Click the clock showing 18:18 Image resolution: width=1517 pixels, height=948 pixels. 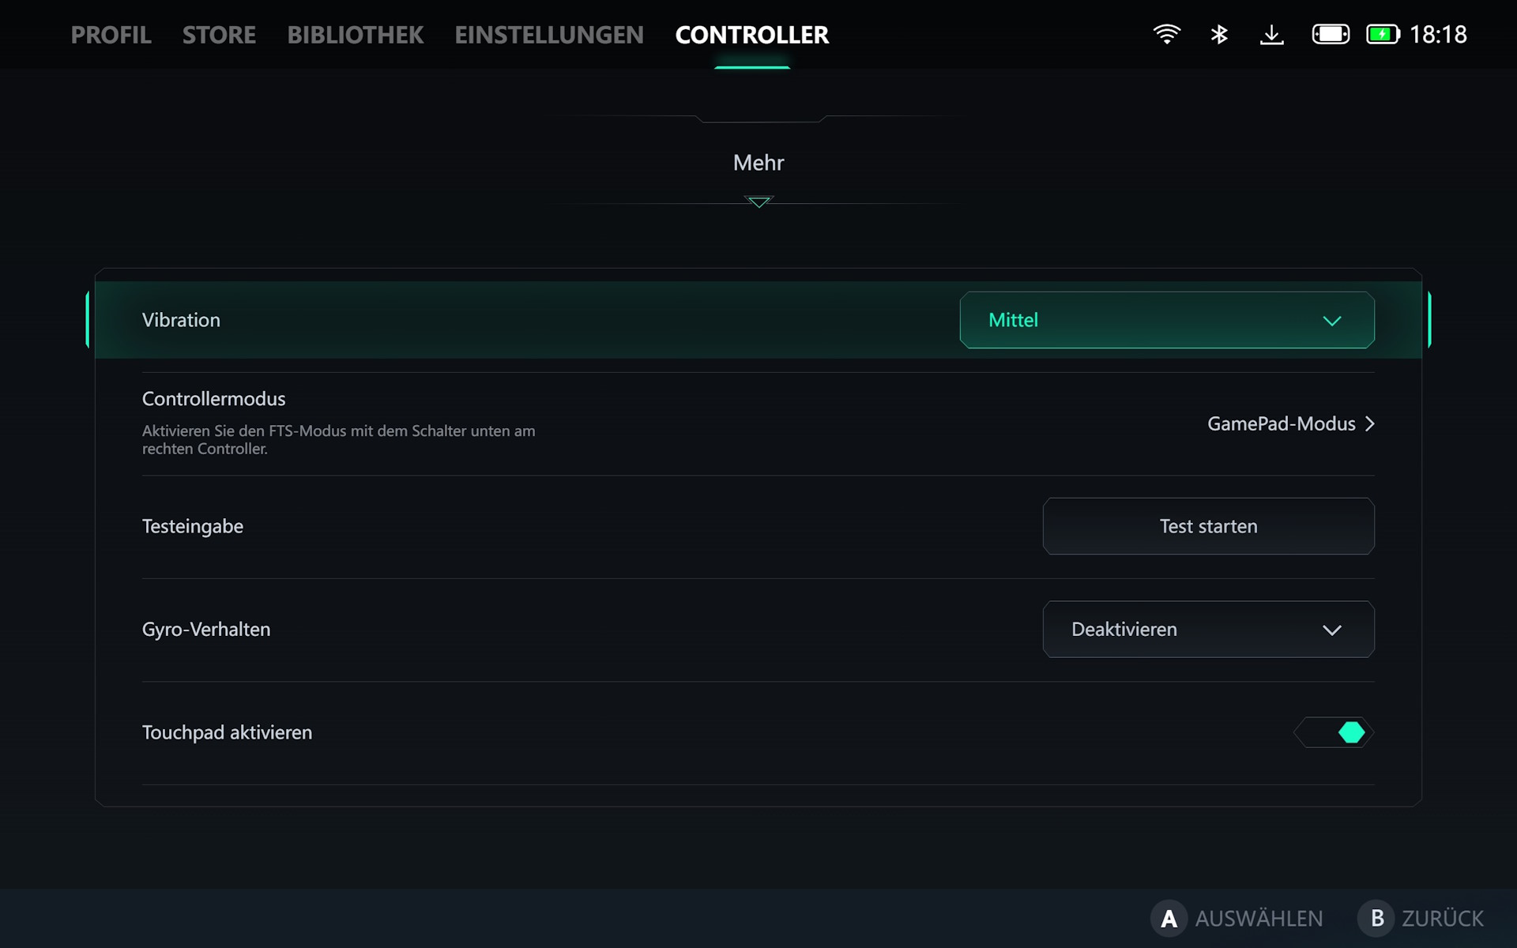coord(1438,34)
